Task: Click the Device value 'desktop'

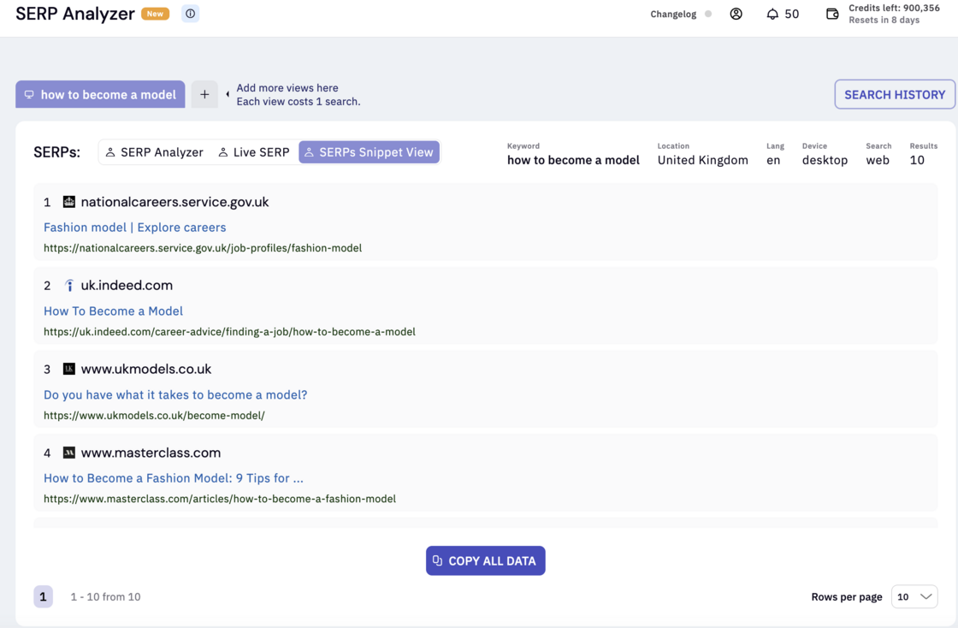Action: click(825, 160)
